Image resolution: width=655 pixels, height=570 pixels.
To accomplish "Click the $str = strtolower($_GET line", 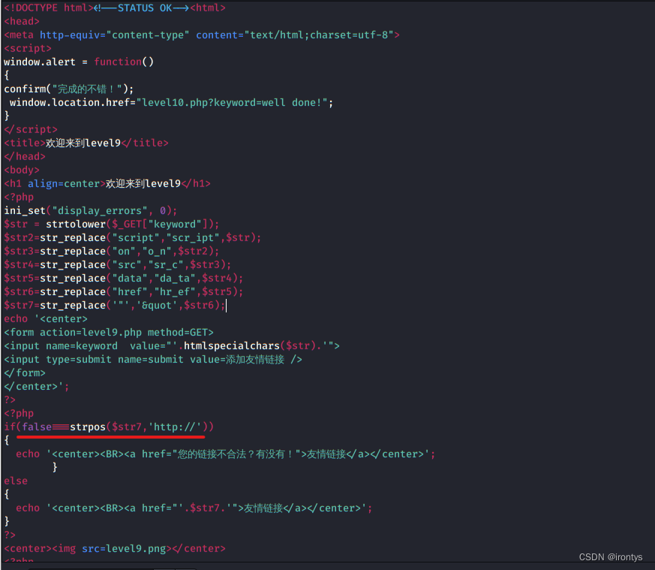I will tap(112, 224).
